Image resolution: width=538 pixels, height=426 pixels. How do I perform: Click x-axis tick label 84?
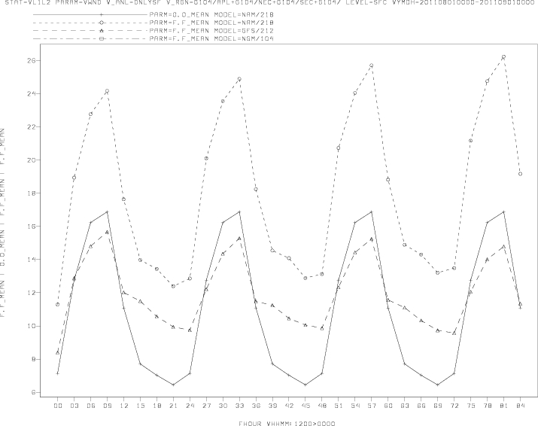tap(520, 406)
